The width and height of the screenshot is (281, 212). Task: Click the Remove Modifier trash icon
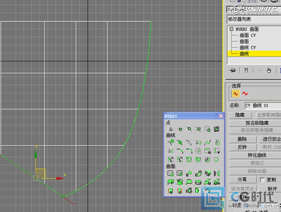pyautogui.click(x=269, y=70)
